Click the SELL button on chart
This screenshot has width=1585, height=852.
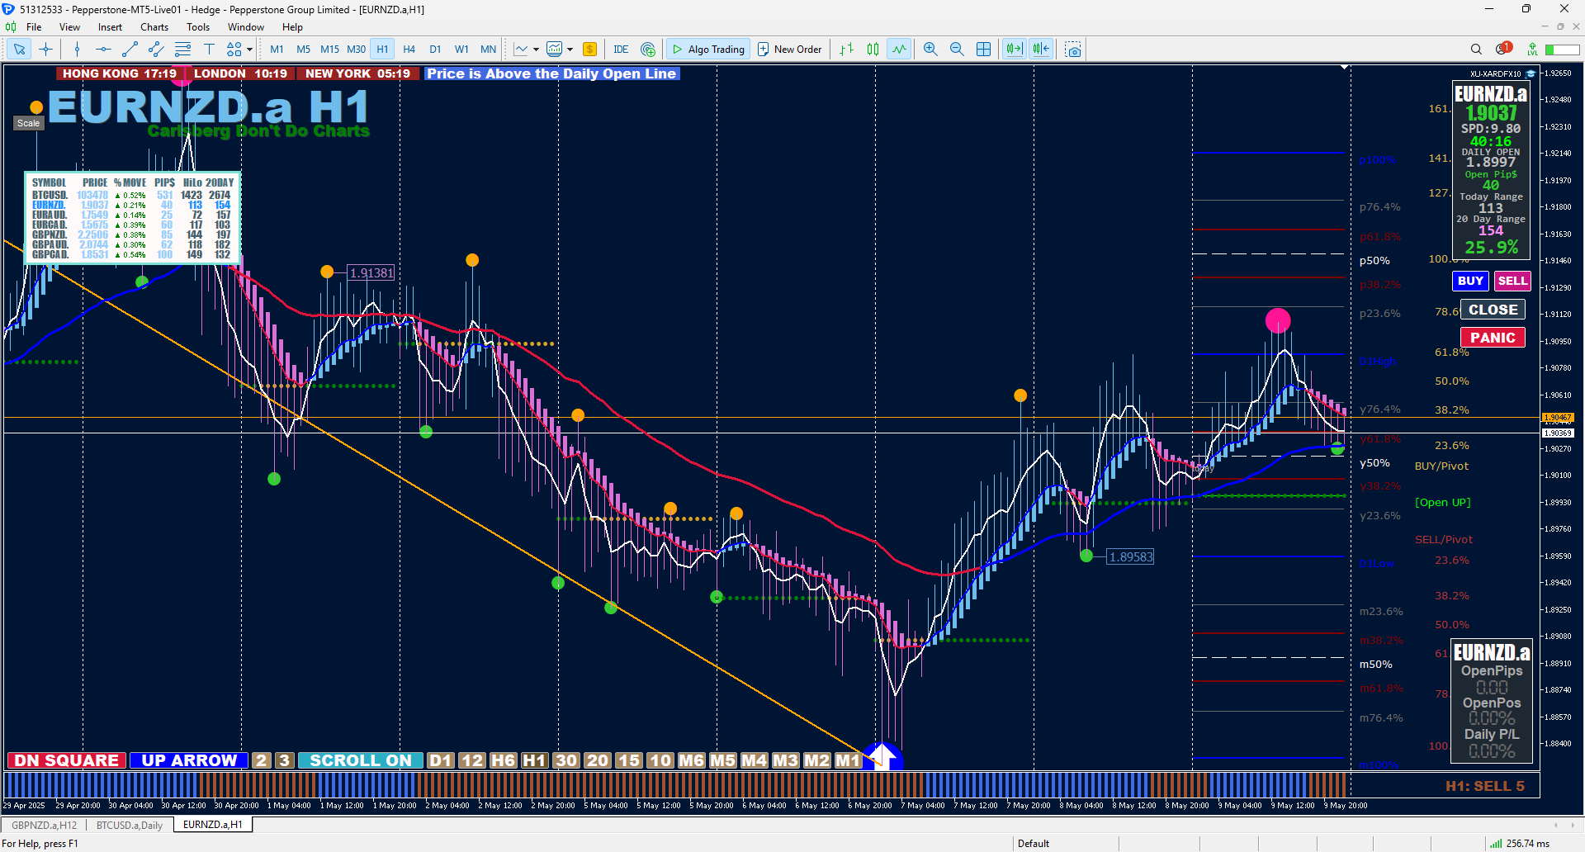(1512, 281)
